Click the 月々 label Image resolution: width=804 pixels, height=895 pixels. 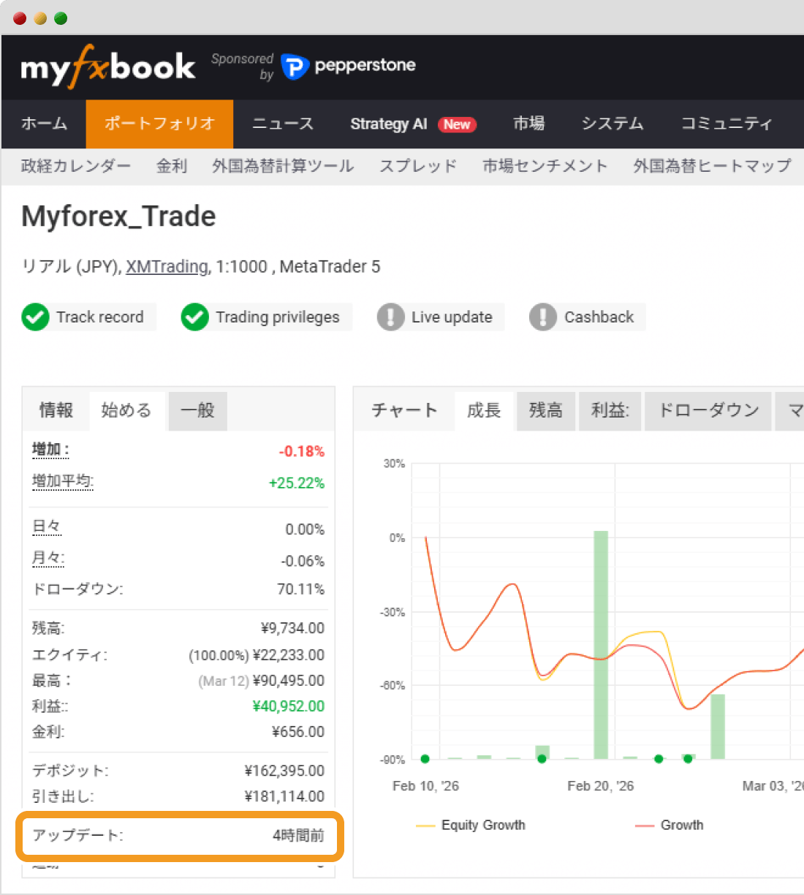(48, 558)
